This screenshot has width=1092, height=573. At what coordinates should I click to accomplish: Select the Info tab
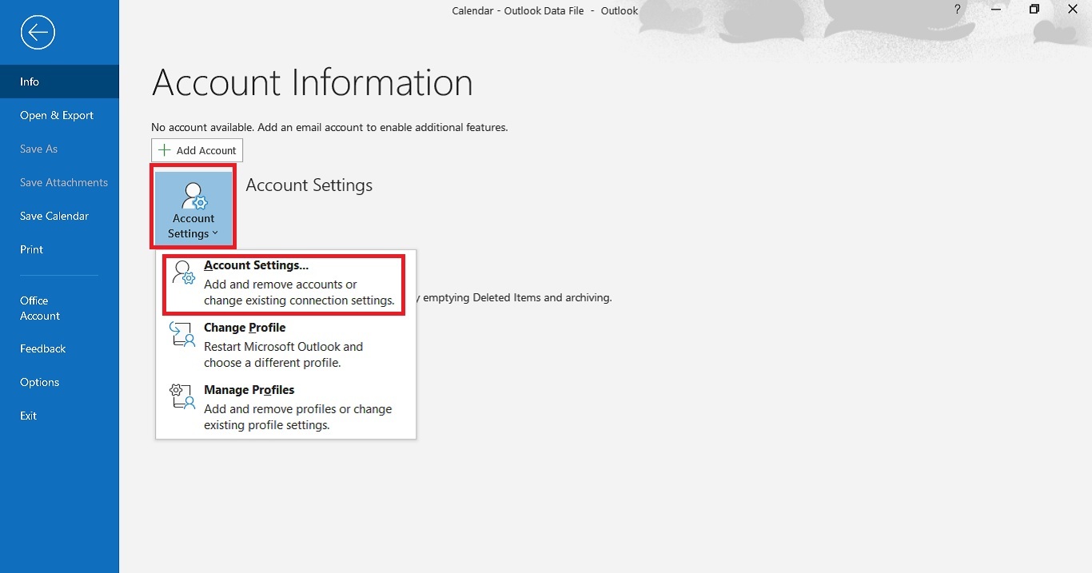pyautogui.click(x=59, y=82)
